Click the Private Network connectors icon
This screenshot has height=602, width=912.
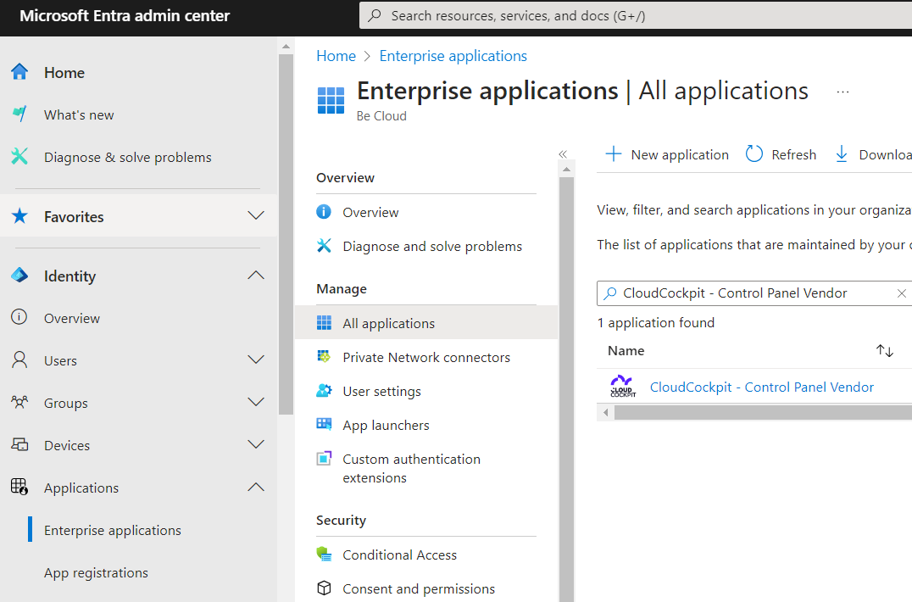[324, 357]
